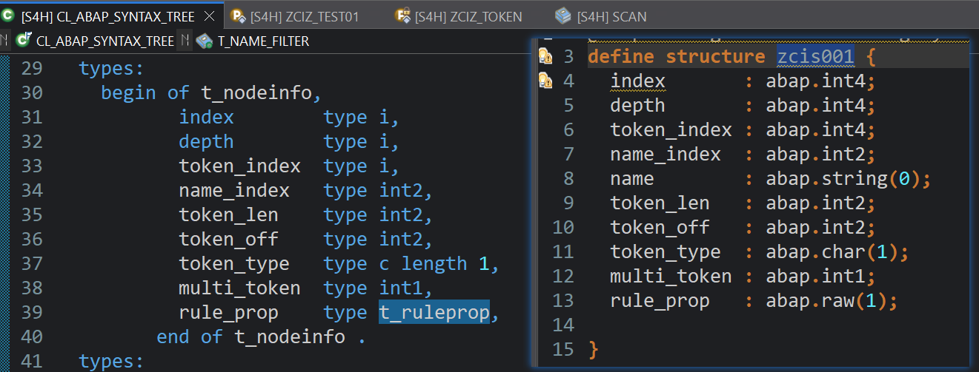979x372 pixels.
Task: Click the underlined 'index' in popup line 4
Action: 637,81
